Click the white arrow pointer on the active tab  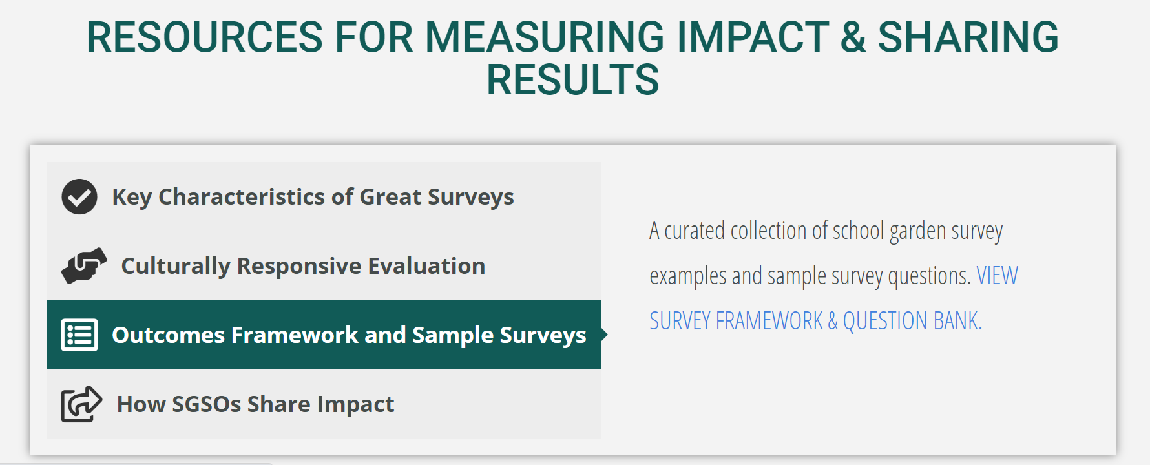pyautogui.click(x=605, y=335)
